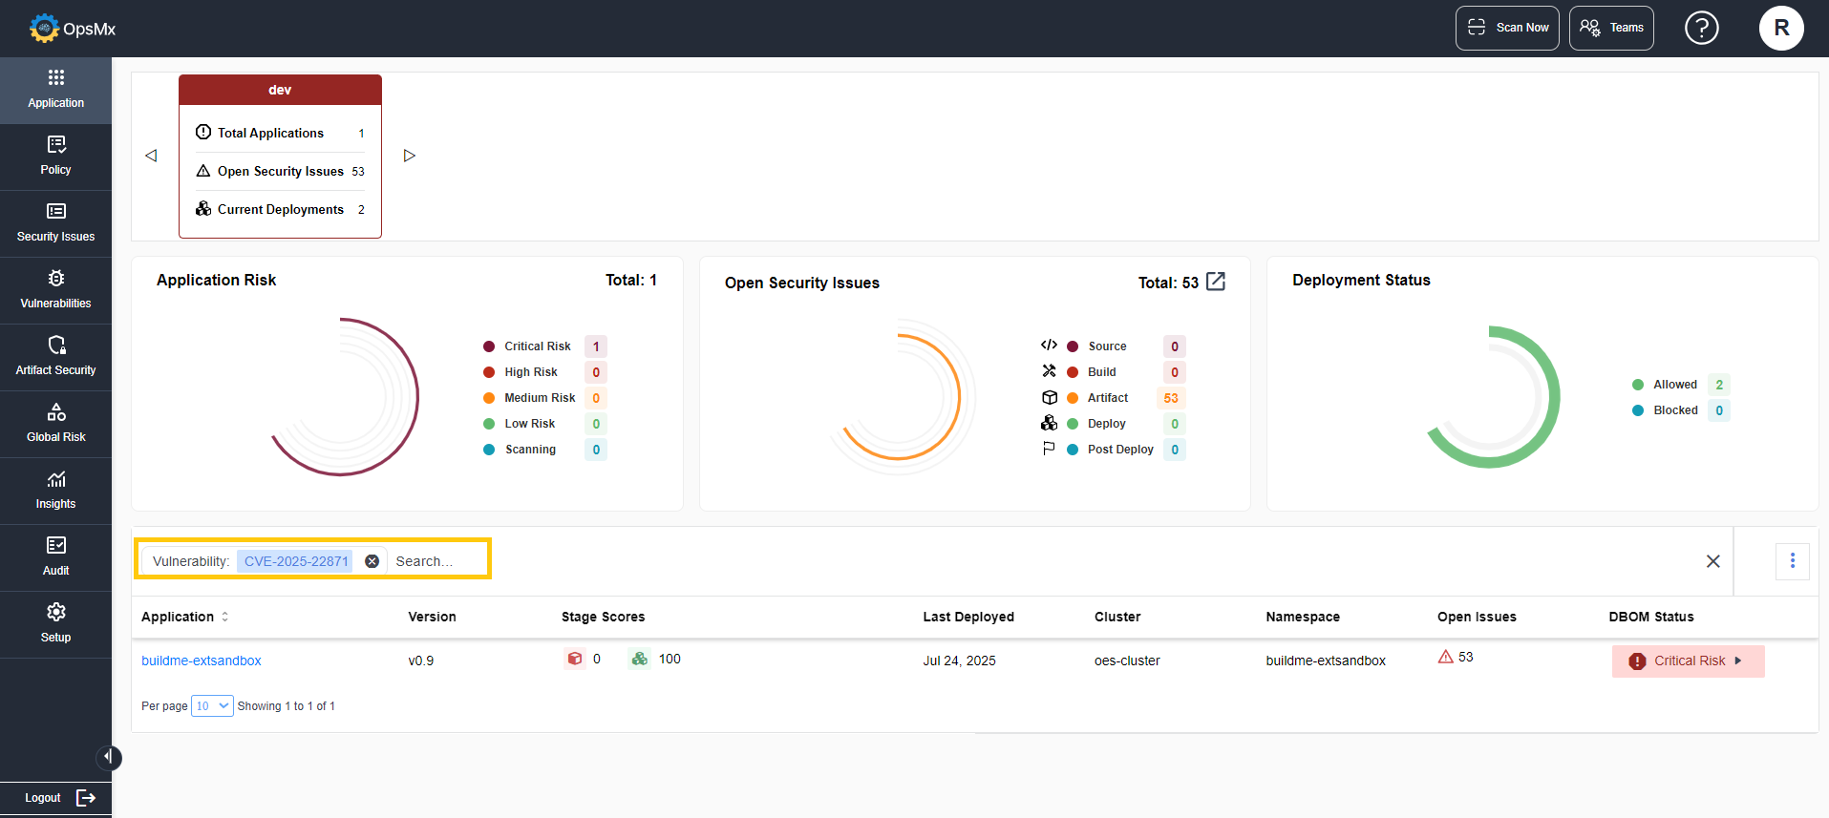Image resolution: width=1829 pixels, height=818 pixels.
Task: Click the user avatar R icon
Action: [1780, 28]
